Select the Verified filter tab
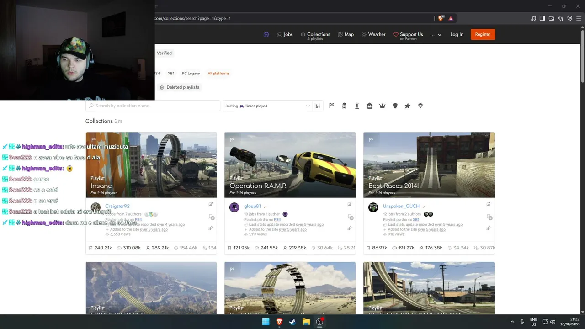Image resolution: width=585 pixels, height=329 pixels. [164, 53]
